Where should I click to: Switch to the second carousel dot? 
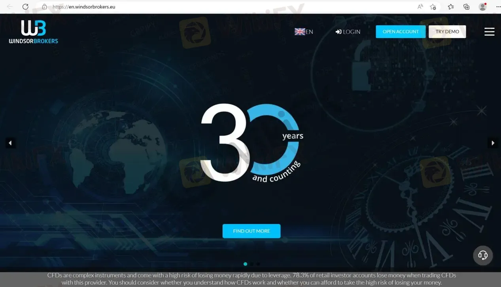click(251, 264)
